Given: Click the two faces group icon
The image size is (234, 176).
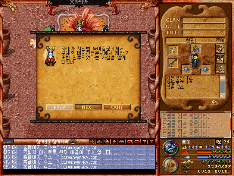Looking at the screenshot, I should (x=220, y=59).
